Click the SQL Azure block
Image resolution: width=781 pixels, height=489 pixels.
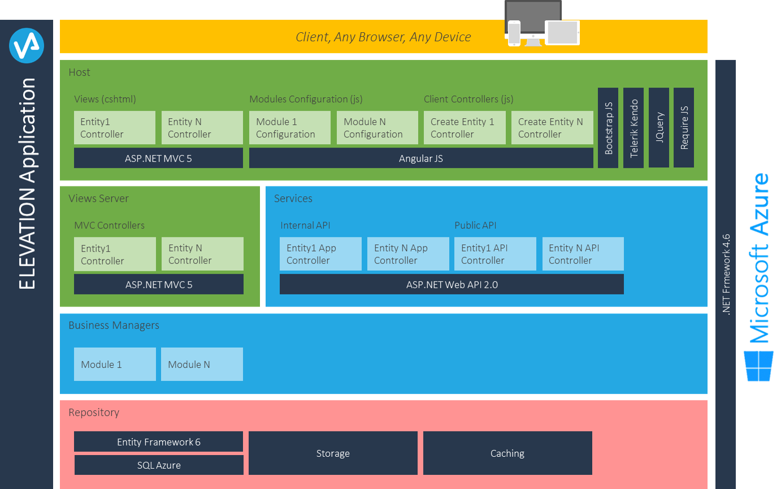(159, 465)
